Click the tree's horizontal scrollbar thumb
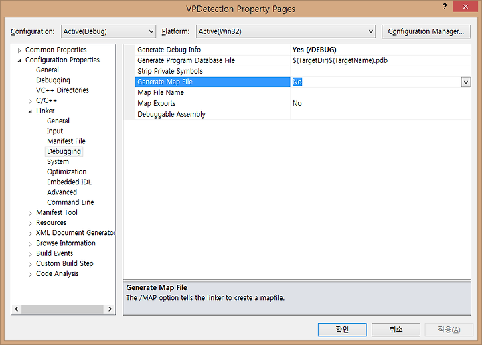482x345 pixels. point(62,309)
